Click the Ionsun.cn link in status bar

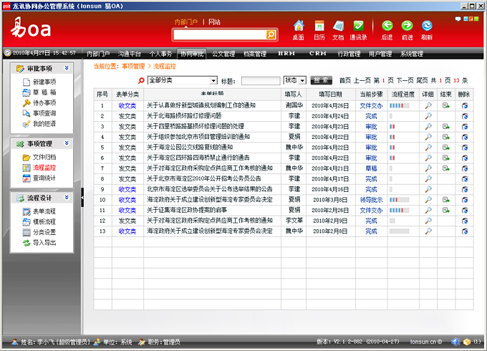point(425,342)
